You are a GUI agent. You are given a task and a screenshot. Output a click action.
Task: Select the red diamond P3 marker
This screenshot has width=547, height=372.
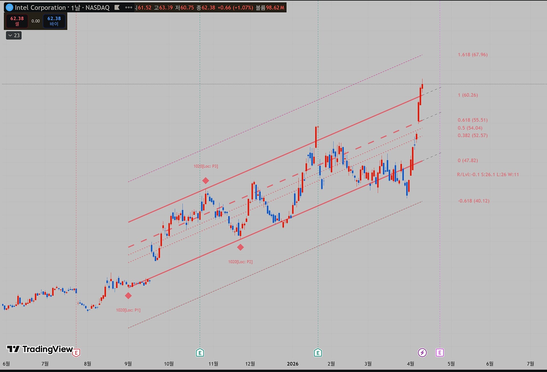(x=205, y=180)
